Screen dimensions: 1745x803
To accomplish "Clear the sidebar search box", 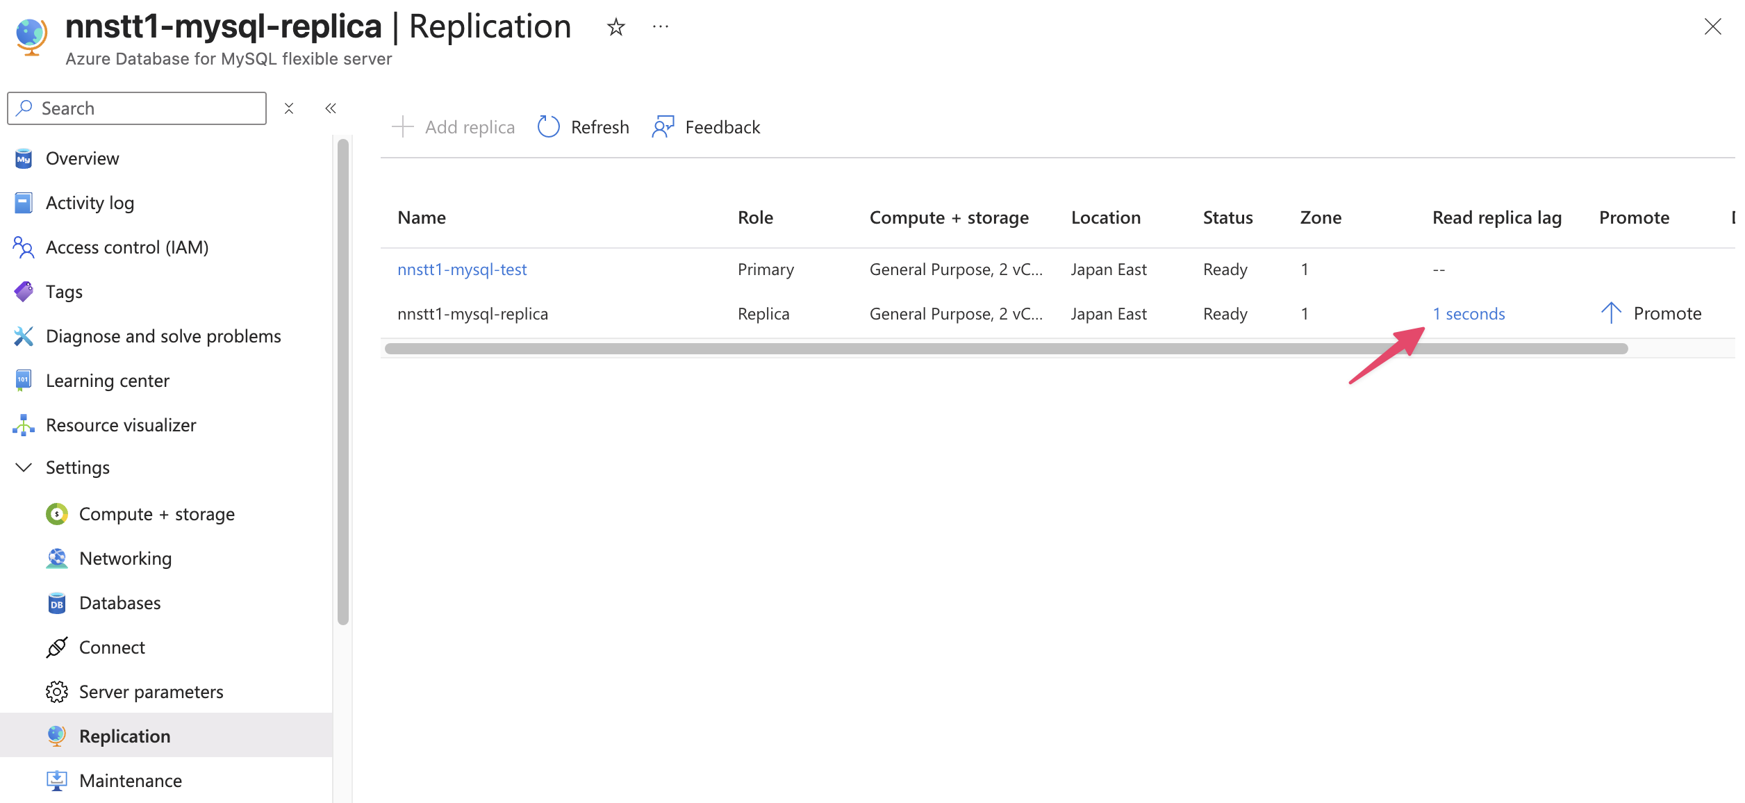I will click(x=289, y=108).
